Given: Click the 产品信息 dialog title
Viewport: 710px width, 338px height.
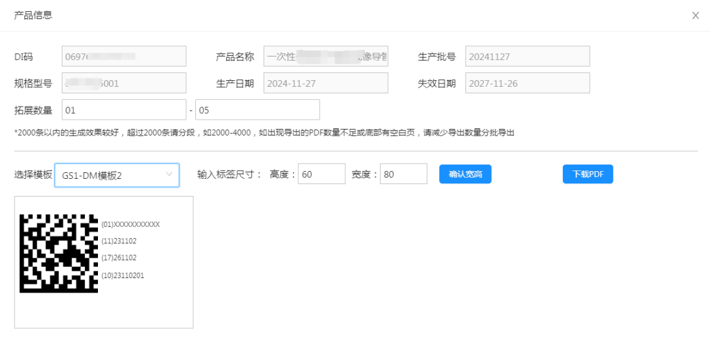Looking at the screenshot, I should pyautogui.click(x=33, y=15).
